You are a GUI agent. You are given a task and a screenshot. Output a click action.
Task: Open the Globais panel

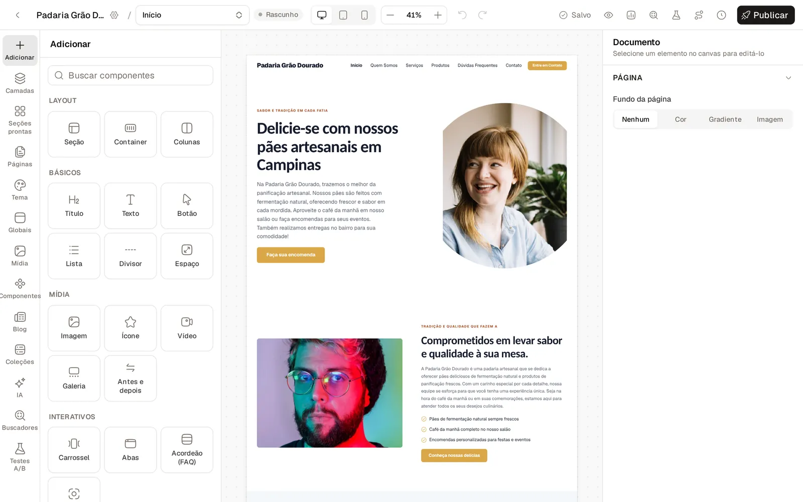pyautogui.click(x=20, y=223)
